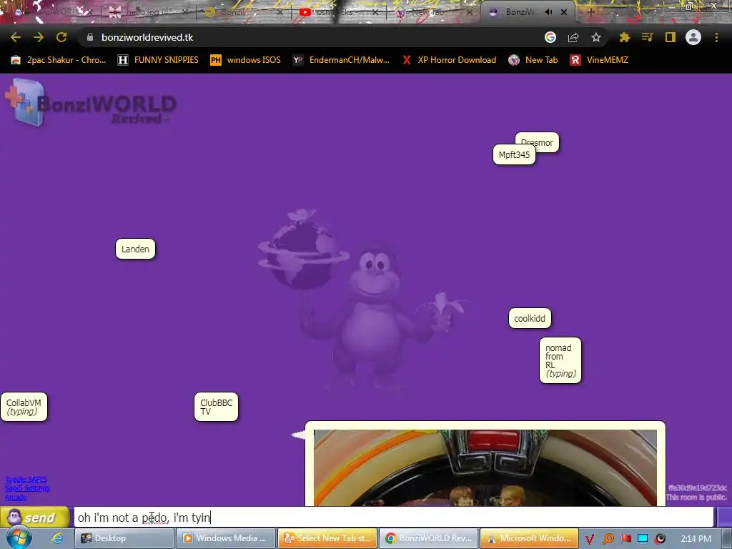
Task: Open Chrome's three-dot menu
Action: point(716,37)
